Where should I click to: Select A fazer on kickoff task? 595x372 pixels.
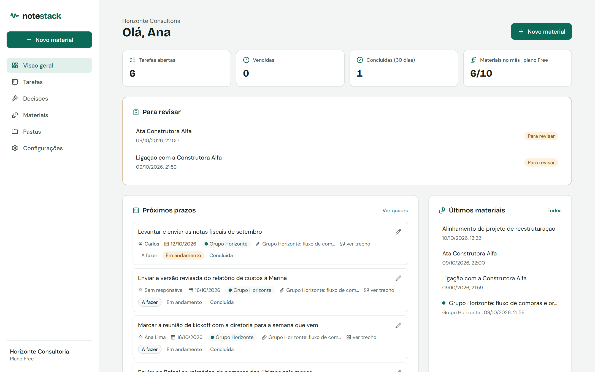150,349
